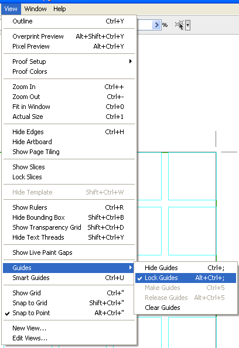
Task: Open the Help menu
Action: tap(60, 9)
